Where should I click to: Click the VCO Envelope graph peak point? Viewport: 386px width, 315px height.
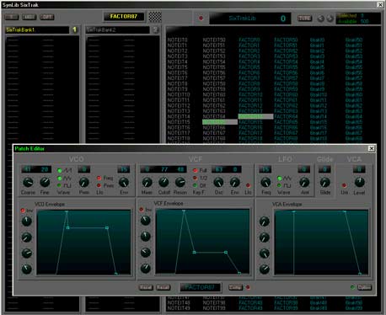(x=67, y=211)
